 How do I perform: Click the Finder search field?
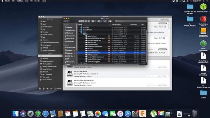coord(131,21)
